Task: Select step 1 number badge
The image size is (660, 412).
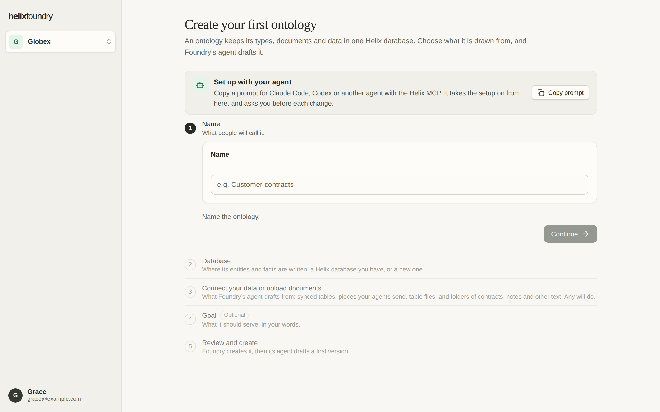Action: pos(190,128)
